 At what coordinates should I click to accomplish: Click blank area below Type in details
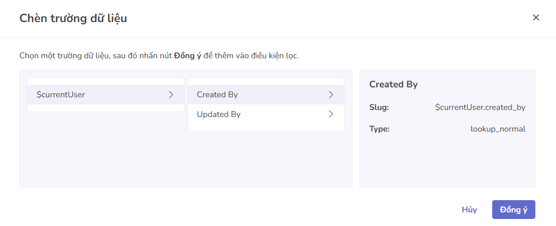tap(447, 160)
